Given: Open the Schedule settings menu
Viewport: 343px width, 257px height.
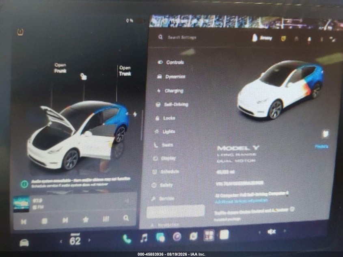Looking at the screenshot, I should click(166, 172).
